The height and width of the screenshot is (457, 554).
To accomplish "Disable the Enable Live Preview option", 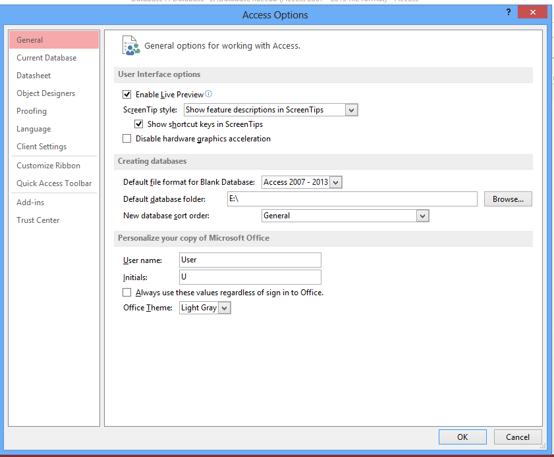I will pos(126,94).
